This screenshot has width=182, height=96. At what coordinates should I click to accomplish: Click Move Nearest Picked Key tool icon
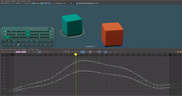click(x=2, y=52)
